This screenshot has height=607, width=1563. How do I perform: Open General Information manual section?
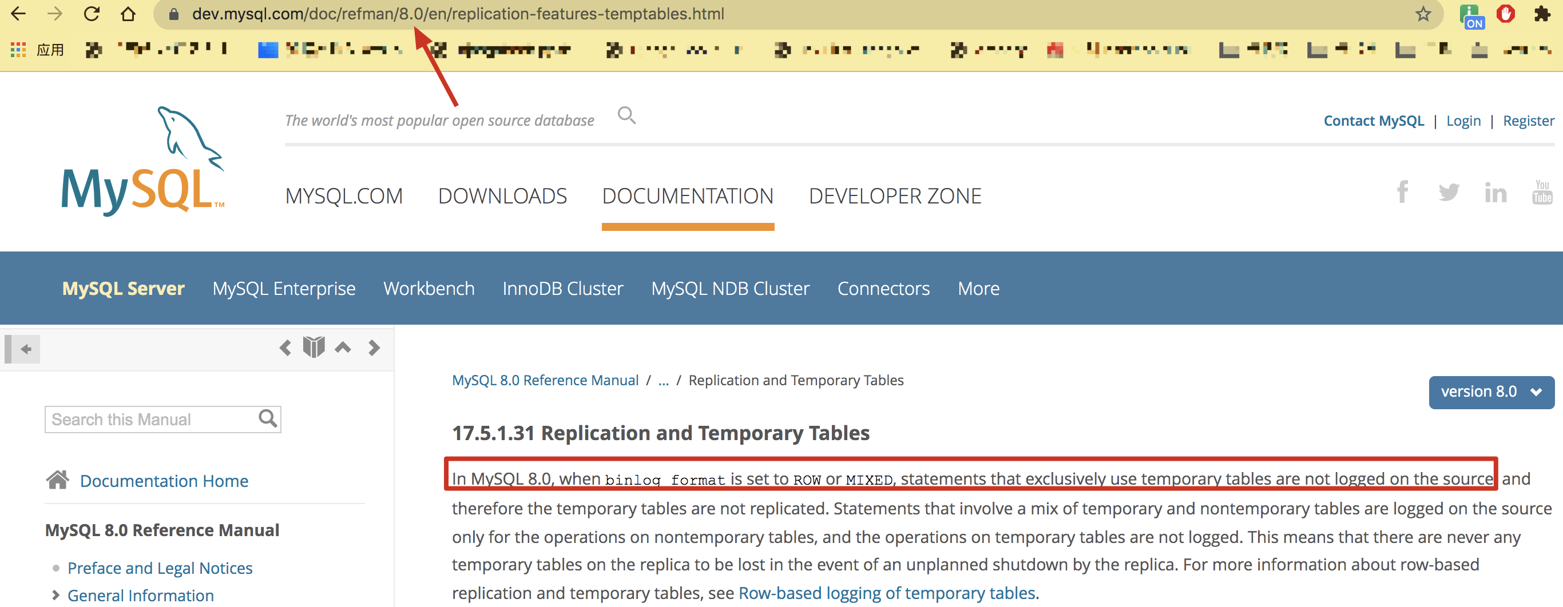tap(140, 596)
